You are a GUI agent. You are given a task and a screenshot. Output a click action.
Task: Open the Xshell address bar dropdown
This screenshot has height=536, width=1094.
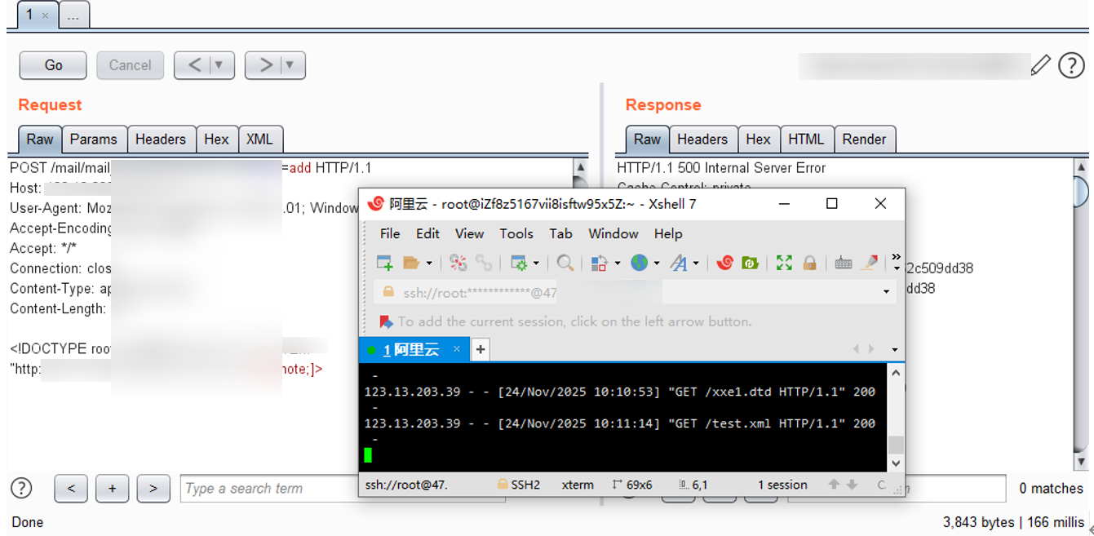[x=886, y=292]
